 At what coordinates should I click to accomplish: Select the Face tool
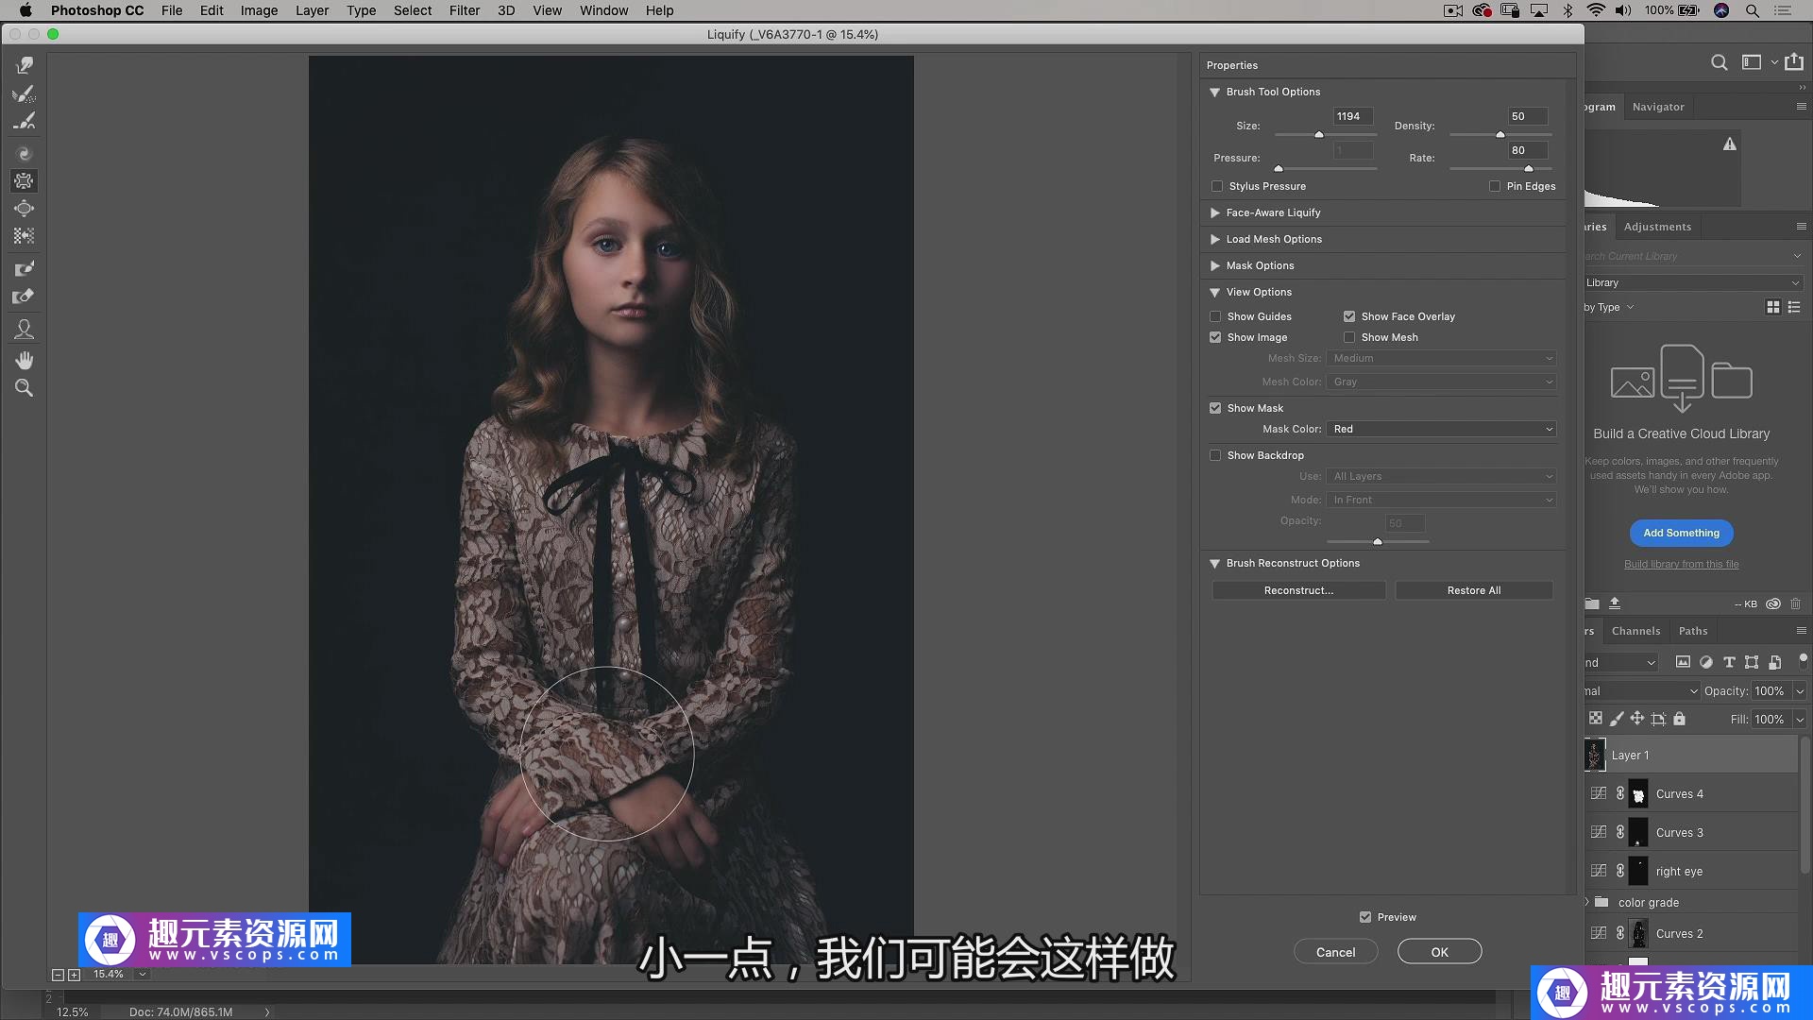(25, 330)
